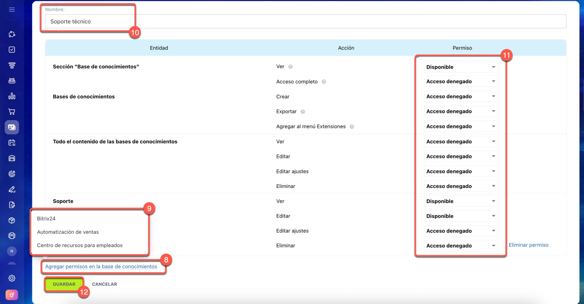The width and height of the screenshot is (584, 304).
Task: Click the rocket icon at the sidebar bottom
Action: 12,295
